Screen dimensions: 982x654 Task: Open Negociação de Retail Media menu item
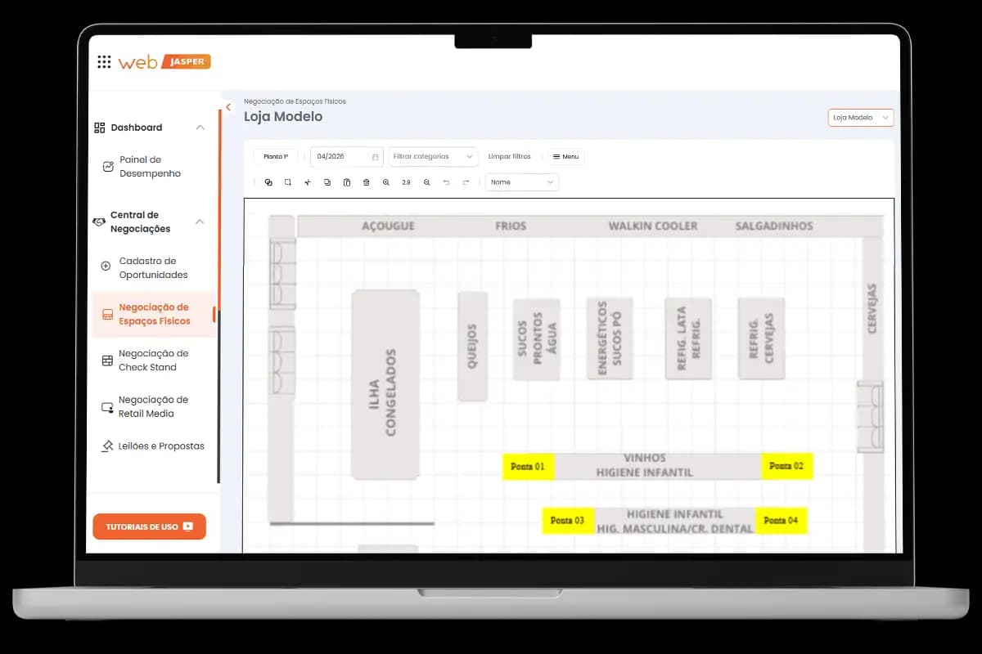[x=153, y=406]
